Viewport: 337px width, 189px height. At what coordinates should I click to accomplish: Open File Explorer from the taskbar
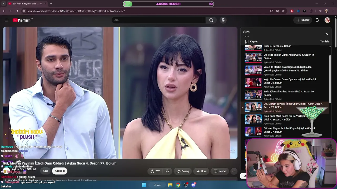pos(170,185)
